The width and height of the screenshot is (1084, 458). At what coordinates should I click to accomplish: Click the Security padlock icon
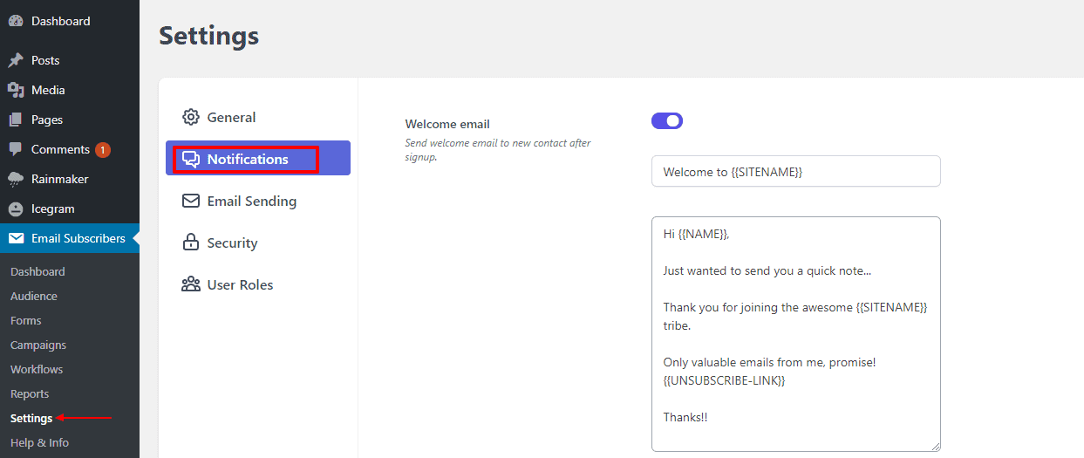coord(191,243)
